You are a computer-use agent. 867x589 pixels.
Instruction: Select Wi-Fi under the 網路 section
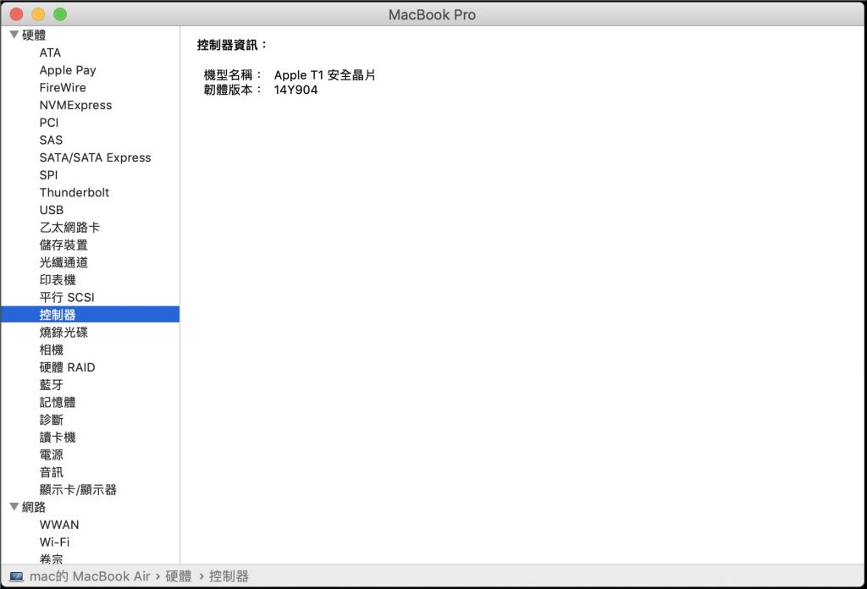click(55, 542)
